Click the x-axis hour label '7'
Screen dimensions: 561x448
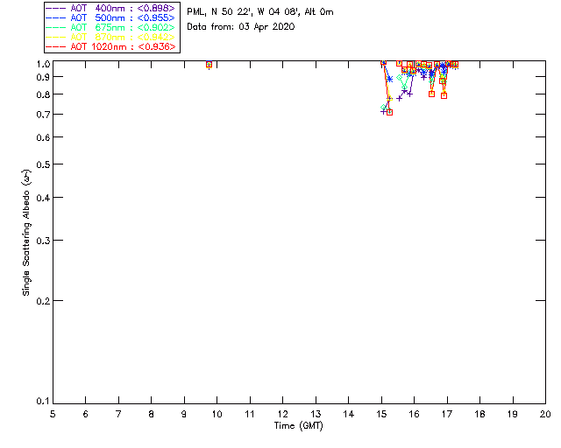[118, 414]
